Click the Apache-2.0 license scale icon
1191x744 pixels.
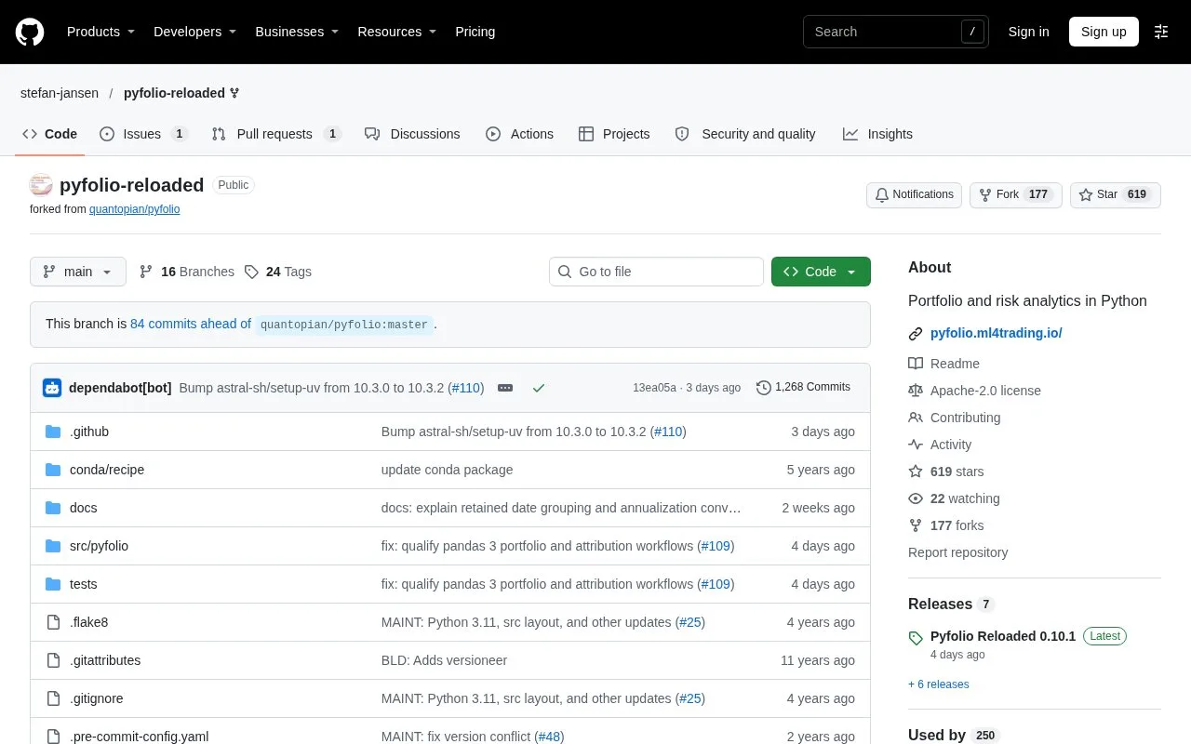click(916, 391)
